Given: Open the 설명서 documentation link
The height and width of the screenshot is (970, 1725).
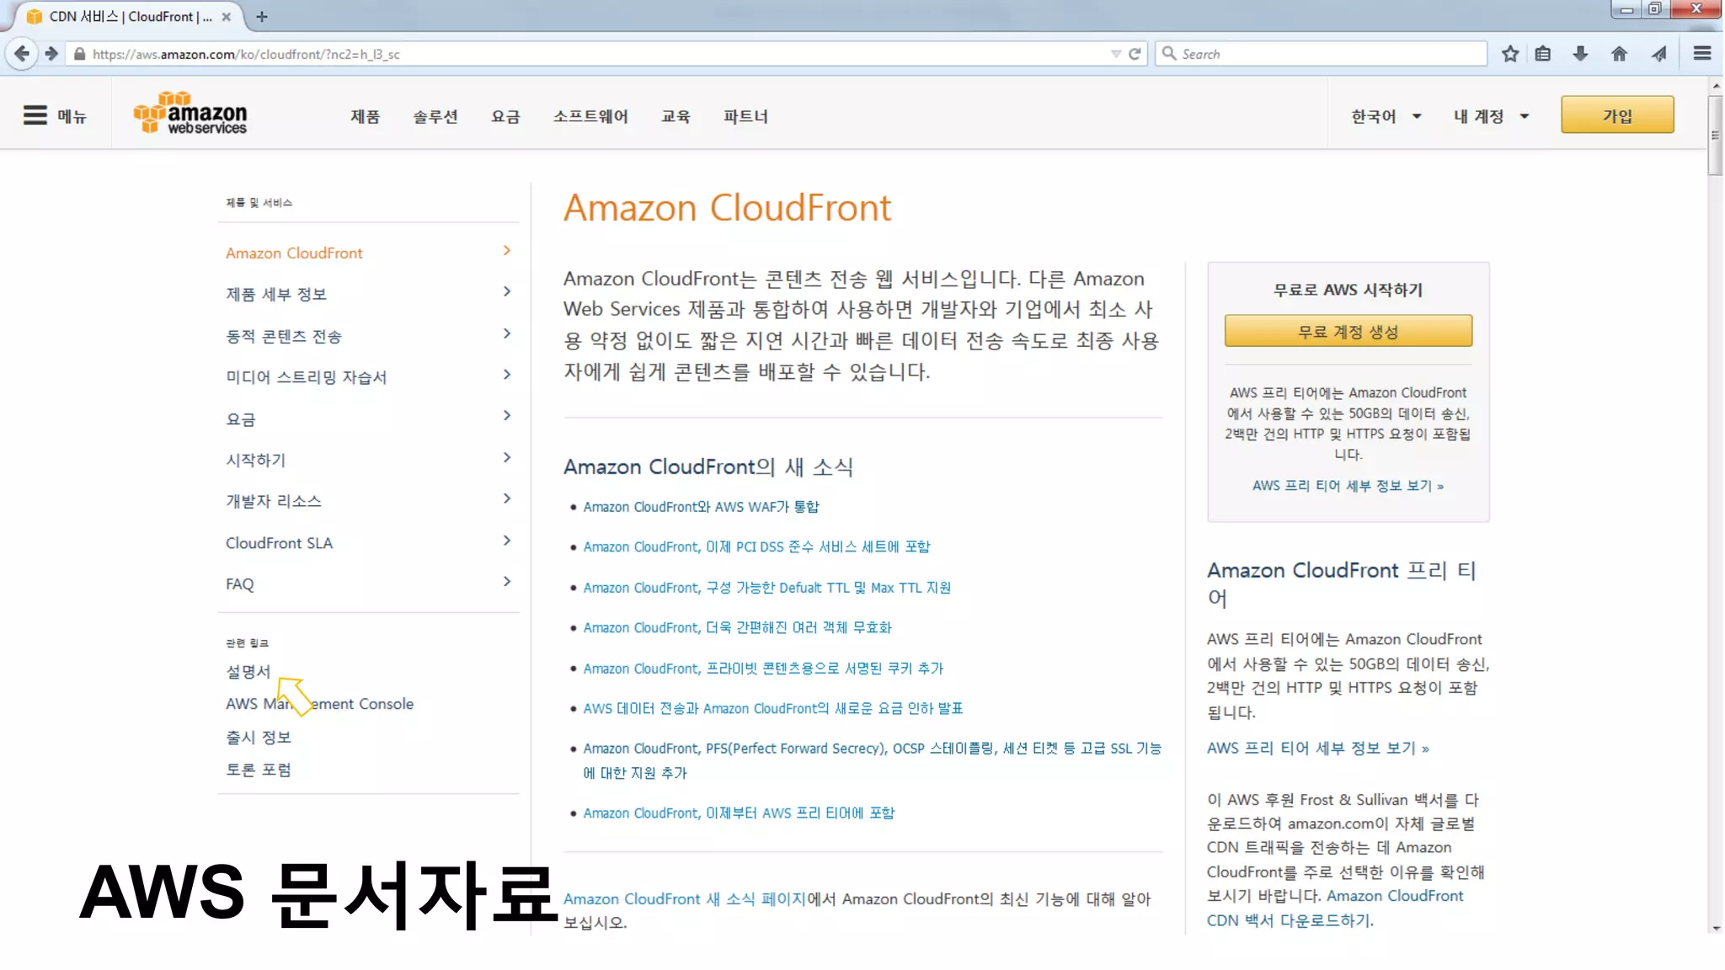Looking at the screenshot, I should click(x=248, y=671).
